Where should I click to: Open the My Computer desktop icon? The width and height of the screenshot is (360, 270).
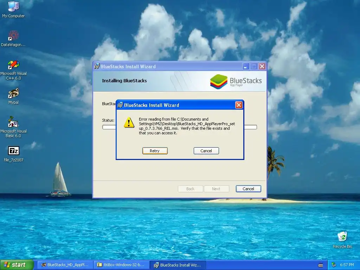pos(13,9)
